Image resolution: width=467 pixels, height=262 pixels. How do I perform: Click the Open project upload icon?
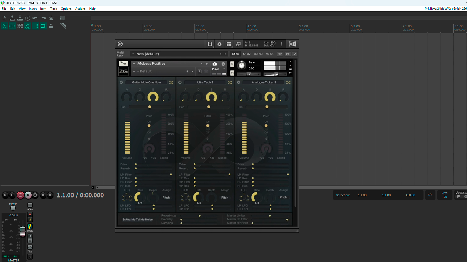pos(12,18)
